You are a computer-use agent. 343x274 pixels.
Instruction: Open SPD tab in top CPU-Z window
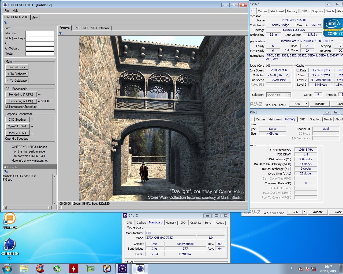click(304, 11)
